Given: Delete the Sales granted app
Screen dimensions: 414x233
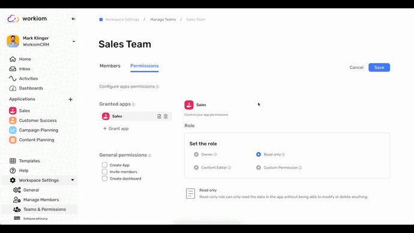Looking at the screenshot, I should click(166, 116).
